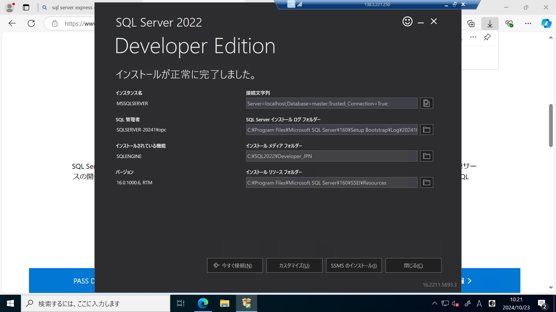Launch Microsoft Edge from the taskbar
The width and height of the screenshot is (556, 312).
tap(203, 303)
